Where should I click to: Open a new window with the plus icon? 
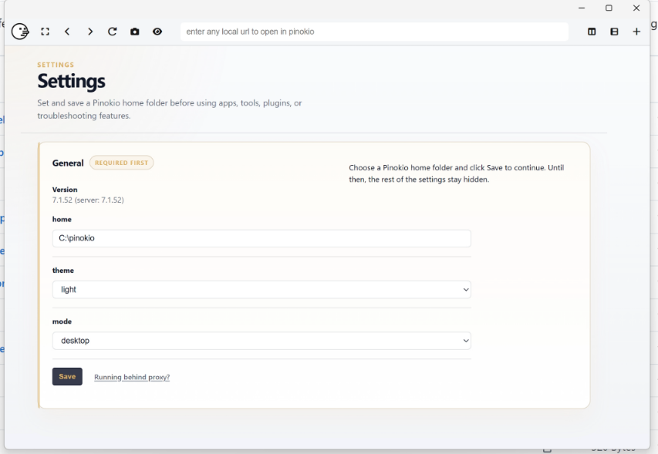tap(636, 32)
